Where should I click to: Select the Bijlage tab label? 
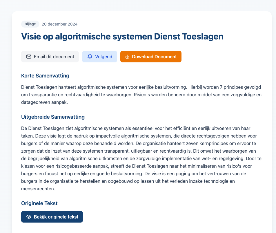click(x=30, y=24)
